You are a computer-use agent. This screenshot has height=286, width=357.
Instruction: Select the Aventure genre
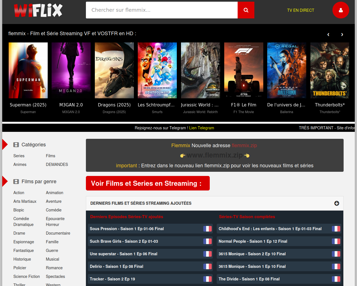click(x=54, y=201)
